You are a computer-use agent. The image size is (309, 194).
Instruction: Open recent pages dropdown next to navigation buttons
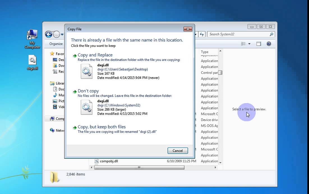click(62, 34)
